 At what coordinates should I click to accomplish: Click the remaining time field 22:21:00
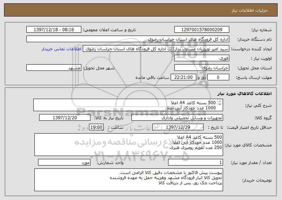click(183, 77)
